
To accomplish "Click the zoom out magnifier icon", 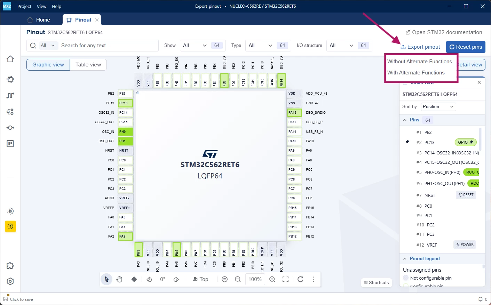I will coord(238,279).
